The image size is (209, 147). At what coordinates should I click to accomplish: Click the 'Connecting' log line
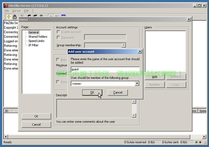[x=11, y=32]
